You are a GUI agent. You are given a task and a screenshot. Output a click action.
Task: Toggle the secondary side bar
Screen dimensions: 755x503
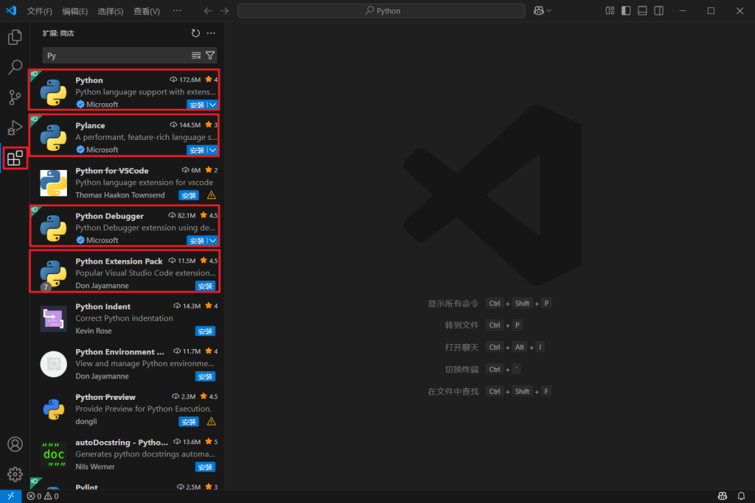[658, 10]
